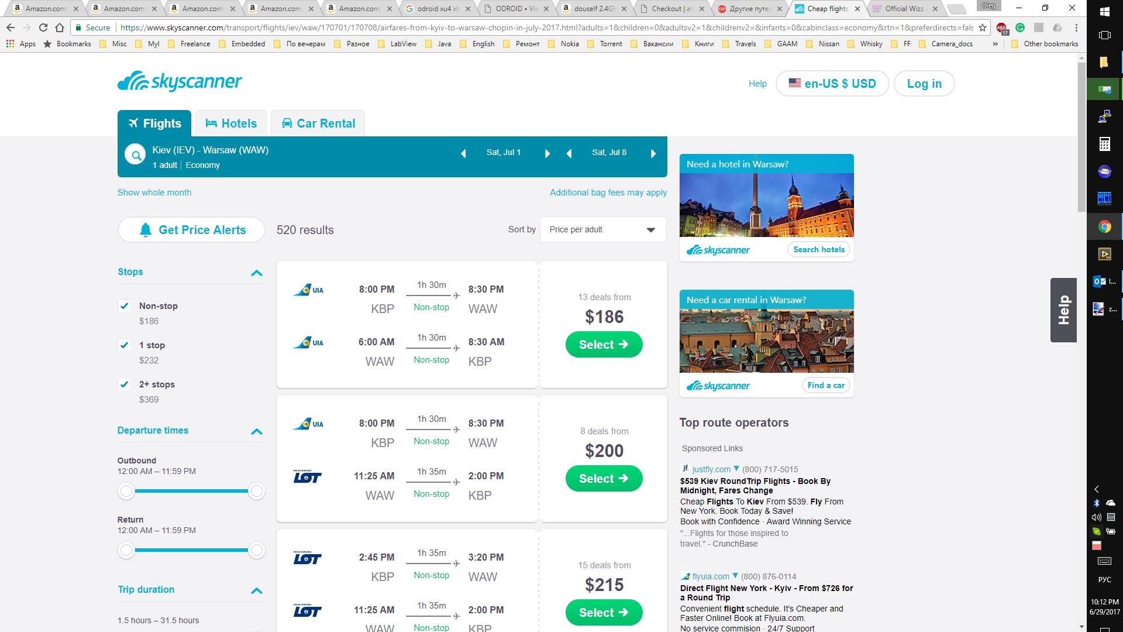Switch to the Hotels tab

click(231, 123)
